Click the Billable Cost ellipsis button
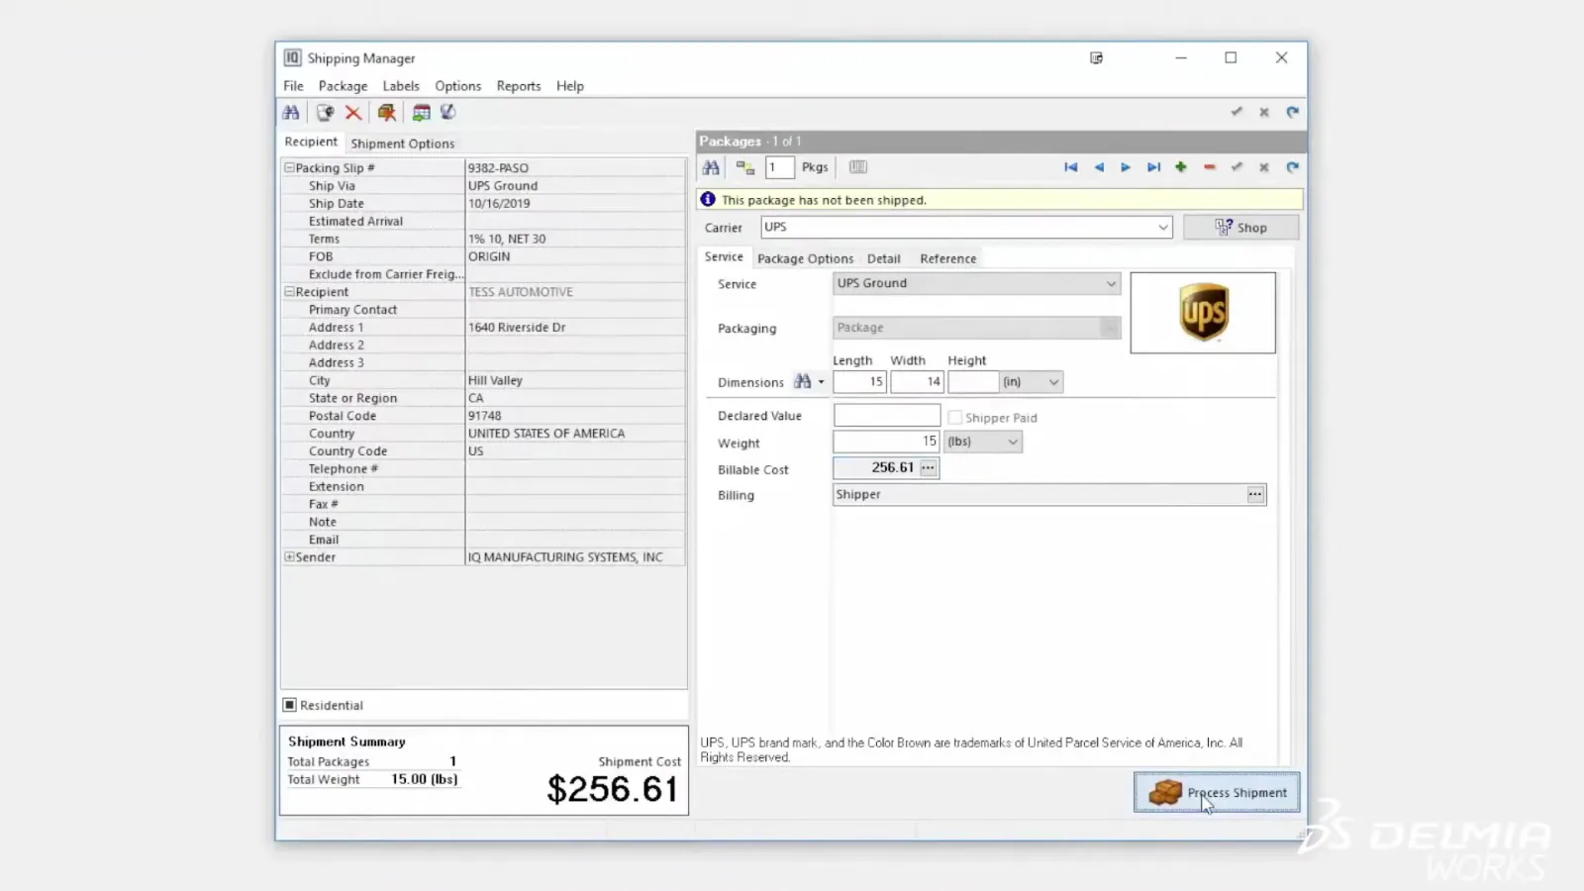1584x891 pixels. click(x=928, y=467)
